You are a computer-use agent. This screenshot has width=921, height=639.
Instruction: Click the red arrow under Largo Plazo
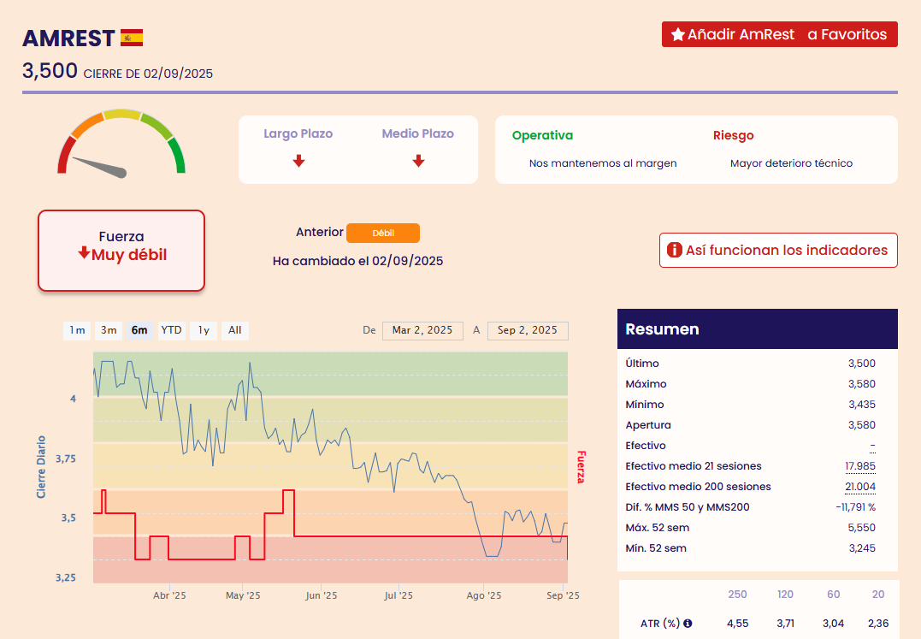tap(298, 161)
